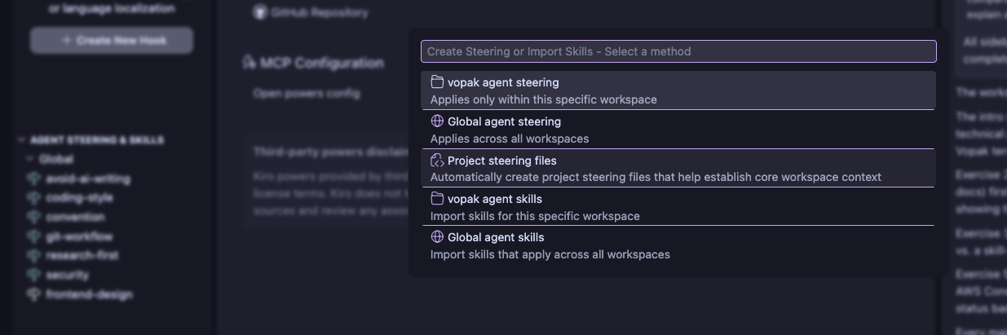Click icon next to 'git-workflow'
This screenshot has width=1007, height=335.
tap(33, 236)
